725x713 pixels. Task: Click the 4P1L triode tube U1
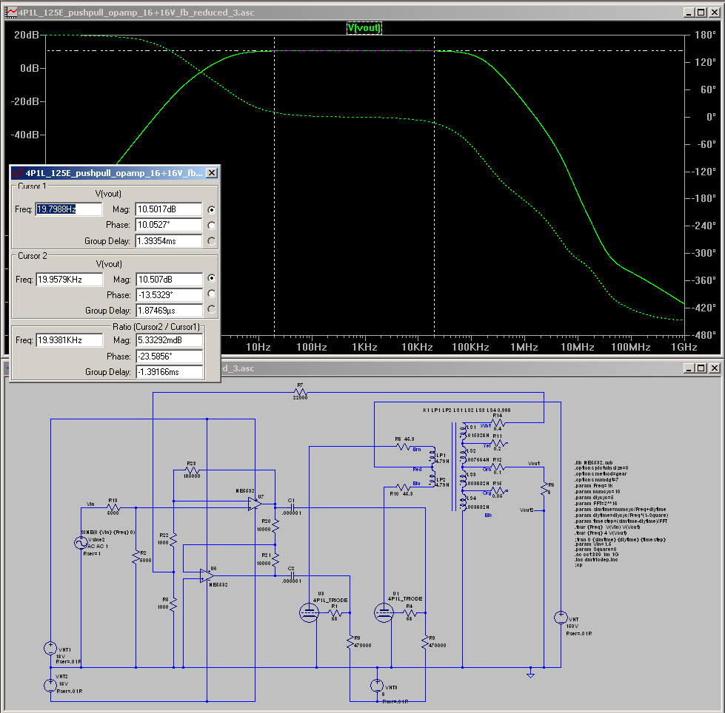point(384,612)
